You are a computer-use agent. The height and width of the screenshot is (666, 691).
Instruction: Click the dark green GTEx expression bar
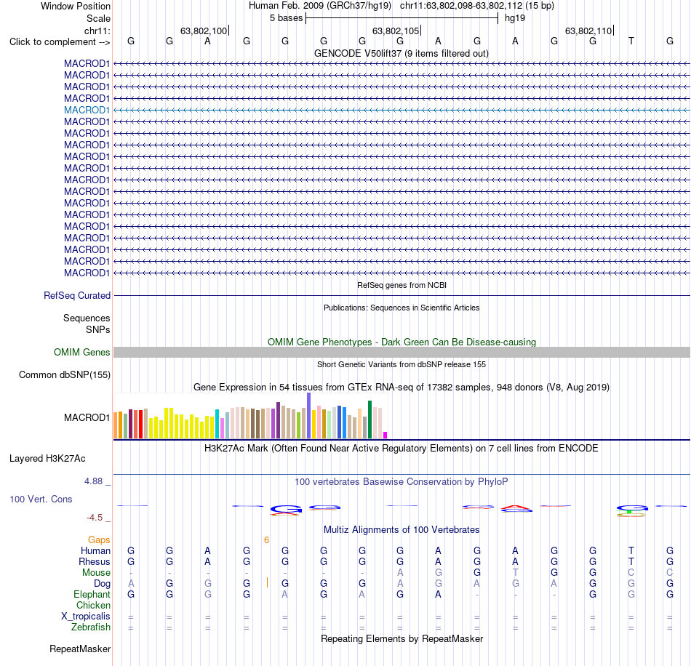[370, 420]
